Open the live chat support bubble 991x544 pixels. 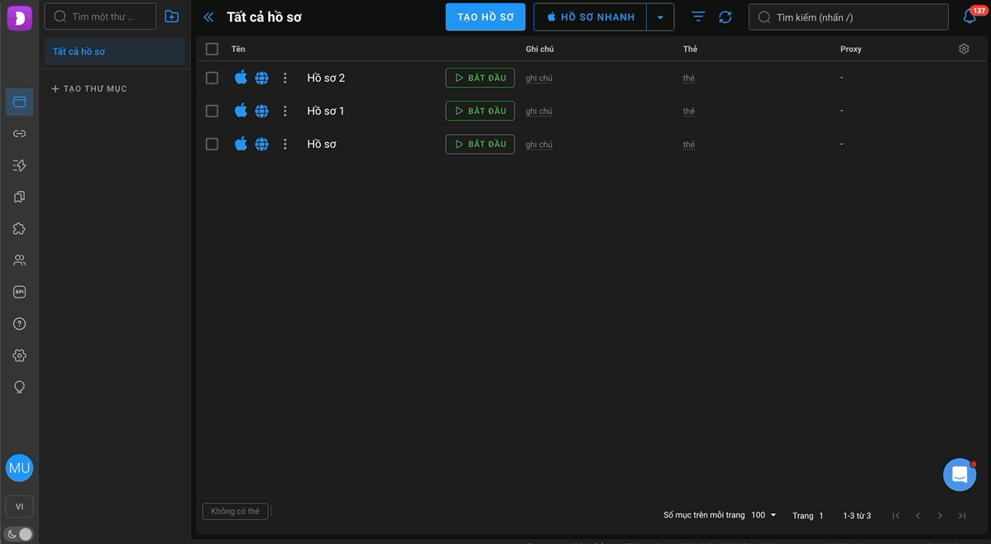(x=960, y=475)
